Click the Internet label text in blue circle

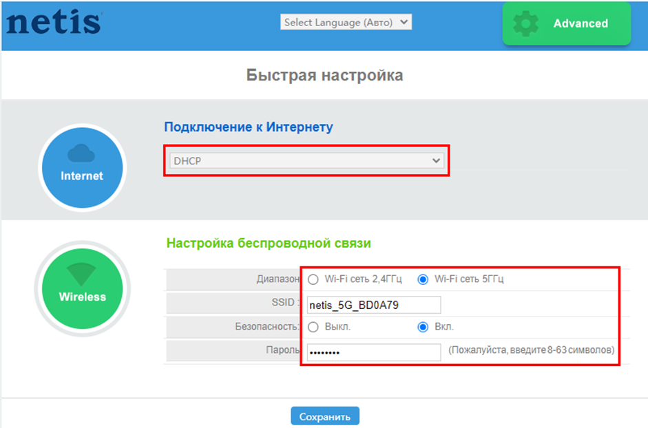click(81, 176)
